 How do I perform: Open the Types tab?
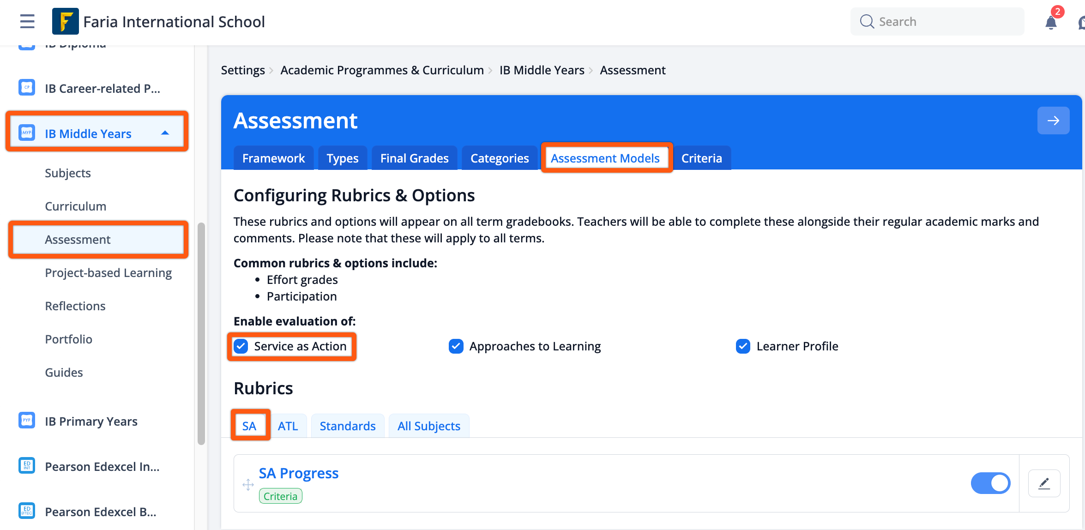pos(343,158)
